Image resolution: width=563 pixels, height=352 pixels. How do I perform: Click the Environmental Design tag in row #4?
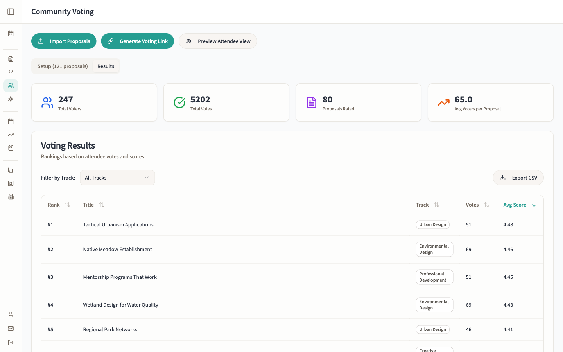[434, 305]
